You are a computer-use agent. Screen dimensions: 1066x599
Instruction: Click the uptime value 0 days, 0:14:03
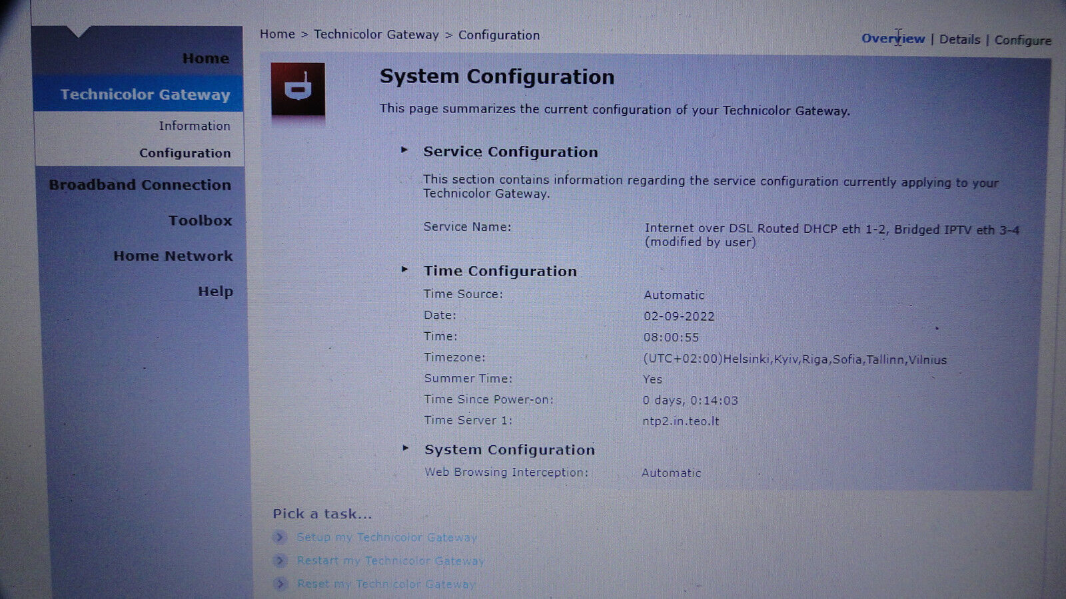tap(690, 400)
